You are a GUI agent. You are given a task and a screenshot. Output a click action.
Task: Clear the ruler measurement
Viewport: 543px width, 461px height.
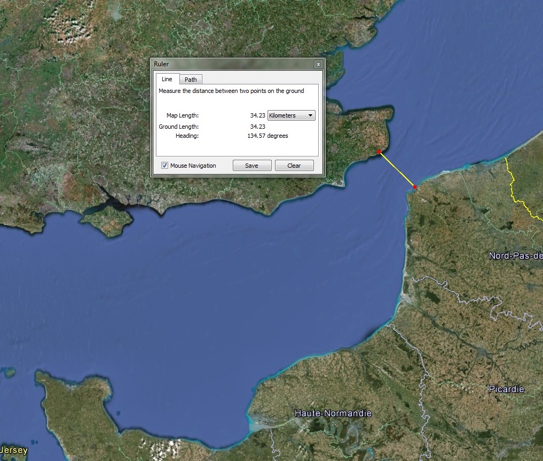[x=294, y=166]
